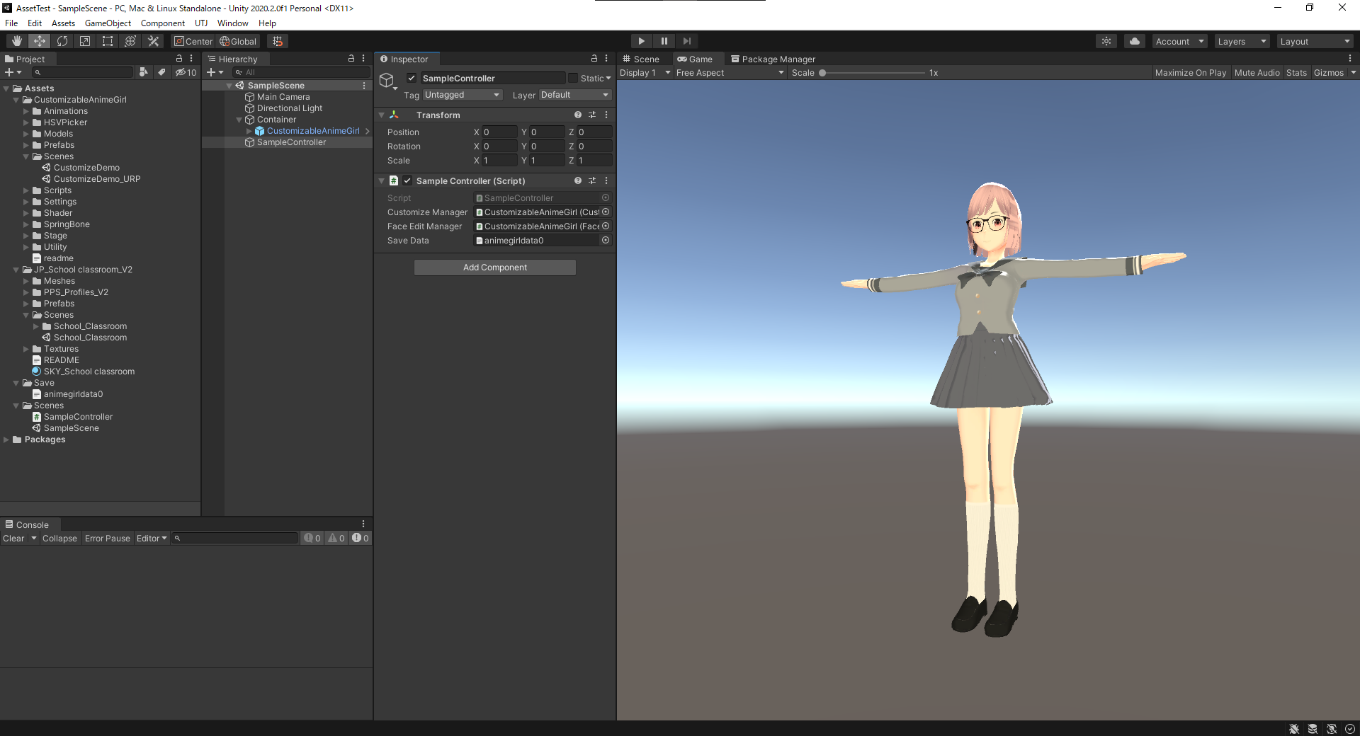Open the cloud services icon
The height and width of the screenshot is (736, 1360).
pos(1135,41)
